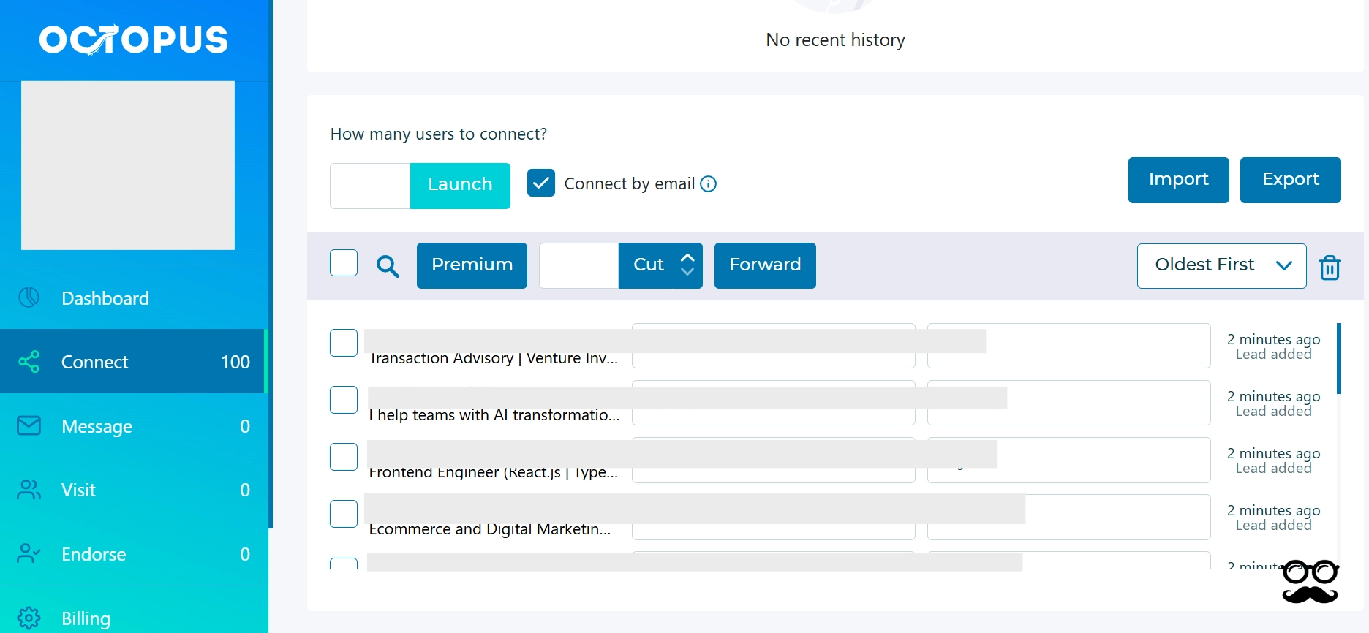
Task: Click the Octopus logo
Action: point(134,39)
